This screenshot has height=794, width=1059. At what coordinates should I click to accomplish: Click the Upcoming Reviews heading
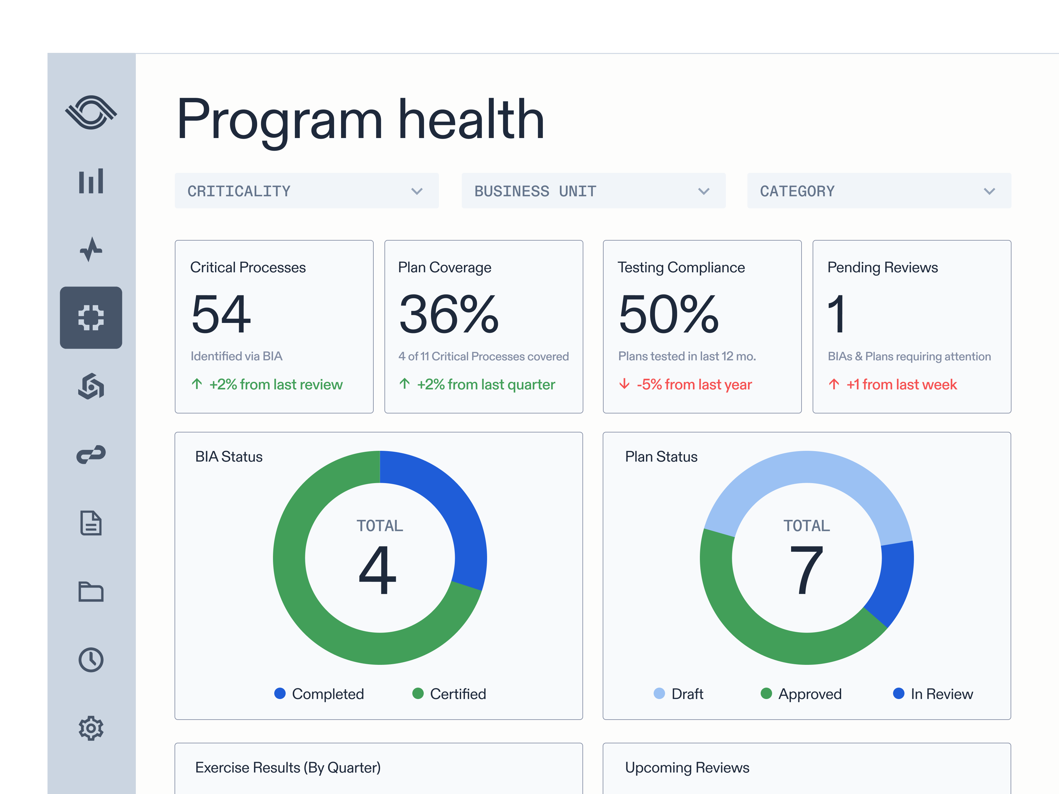687,768
